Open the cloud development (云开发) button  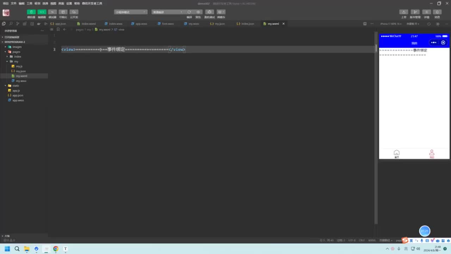[74, 12]
